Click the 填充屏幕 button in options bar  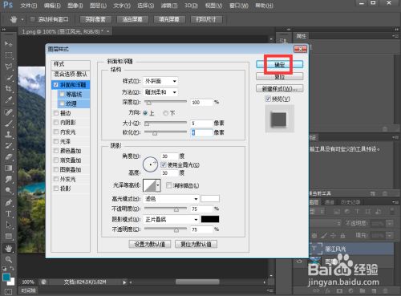click(169, 19)
